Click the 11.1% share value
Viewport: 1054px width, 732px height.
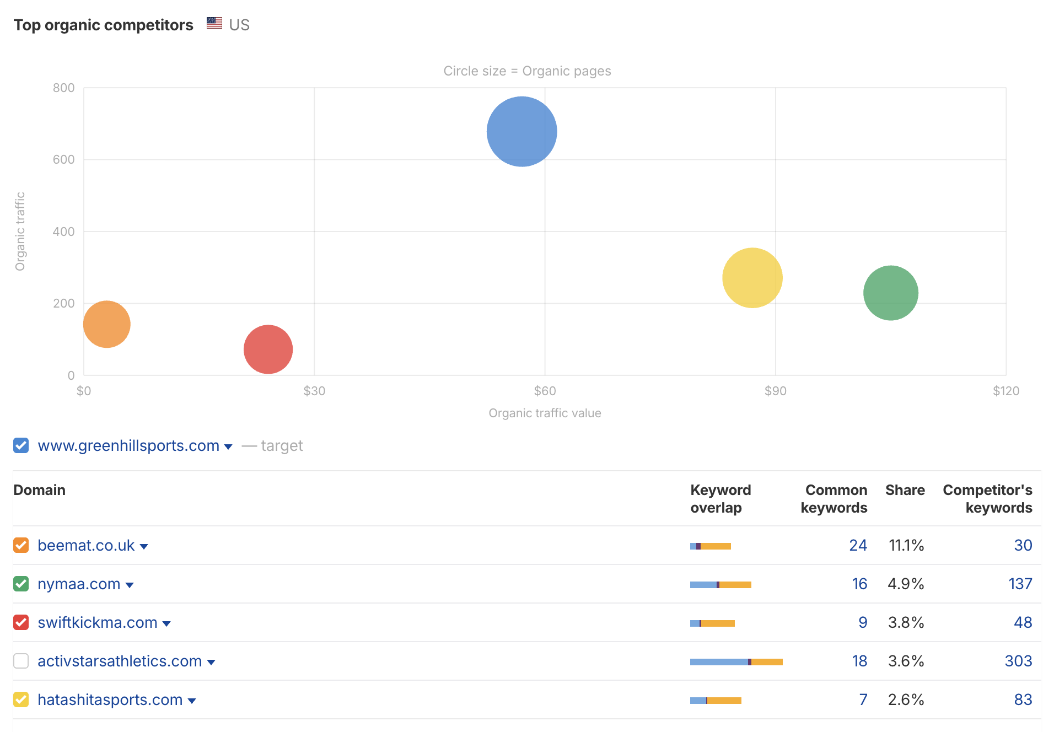pyautogui.click(x=906, y=545)
